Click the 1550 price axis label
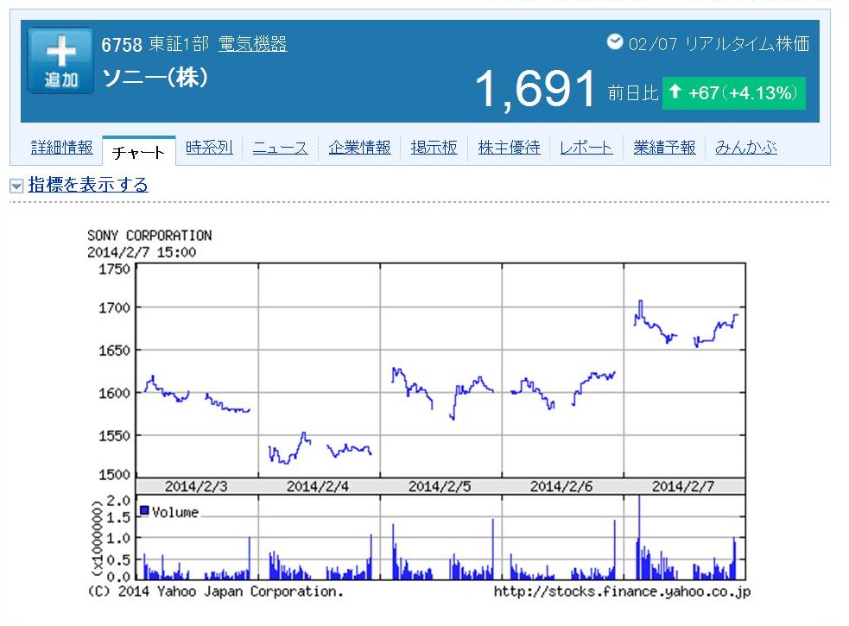Image resolution: width=849 pixels, height=626 pixels. (x=114, y=436)
